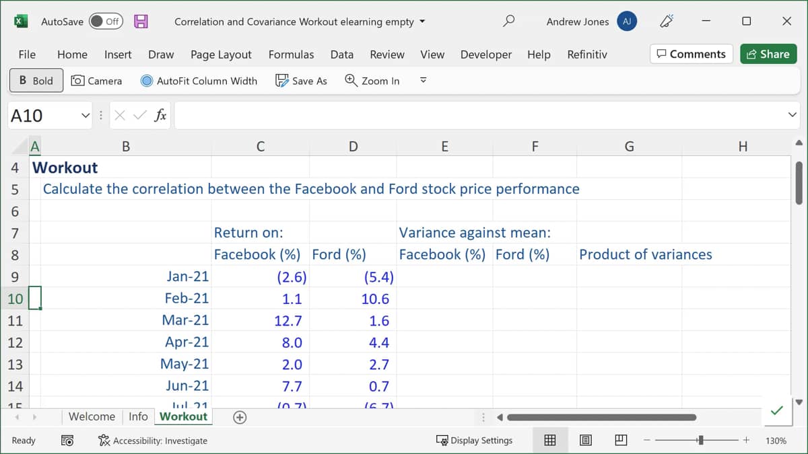Click the Camera tool

tap(97, 81)
